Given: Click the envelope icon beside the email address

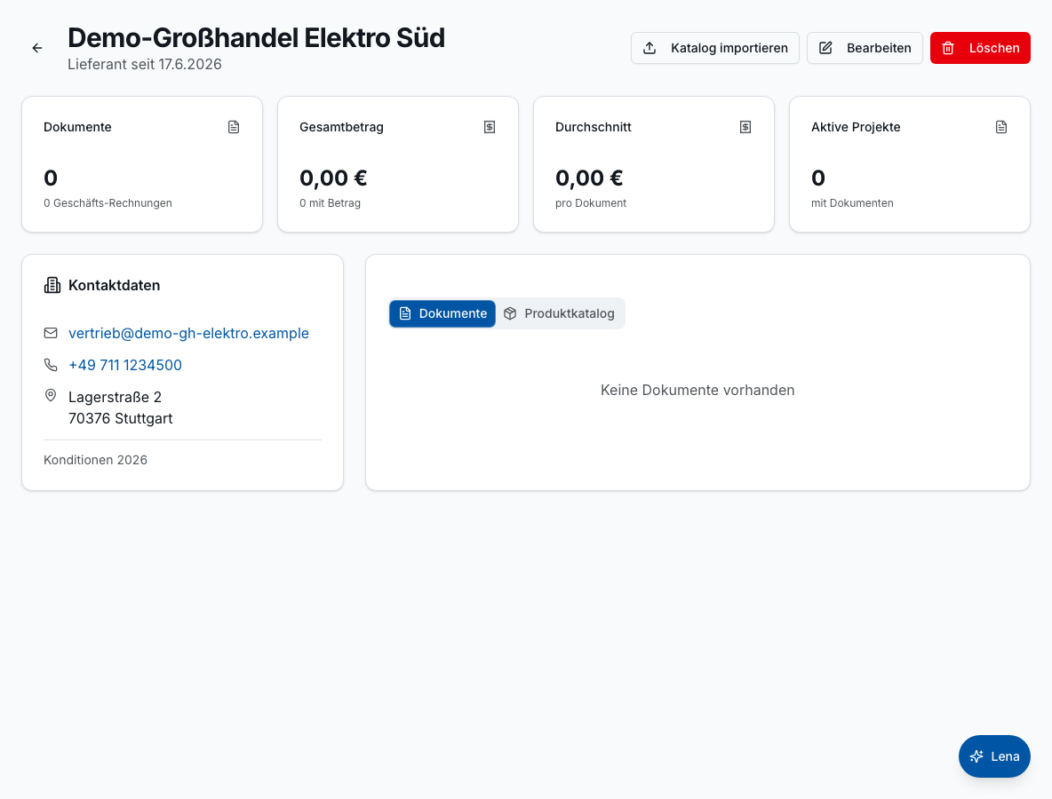Looking at the screenshot, I should (51, 333).
